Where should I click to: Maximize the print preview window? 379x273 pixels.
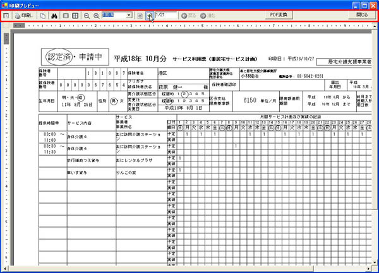pyautogui.click(x=364, y=6)
